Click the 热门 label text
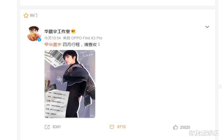Viewport: 222px width, 140px height. point(34,16)
